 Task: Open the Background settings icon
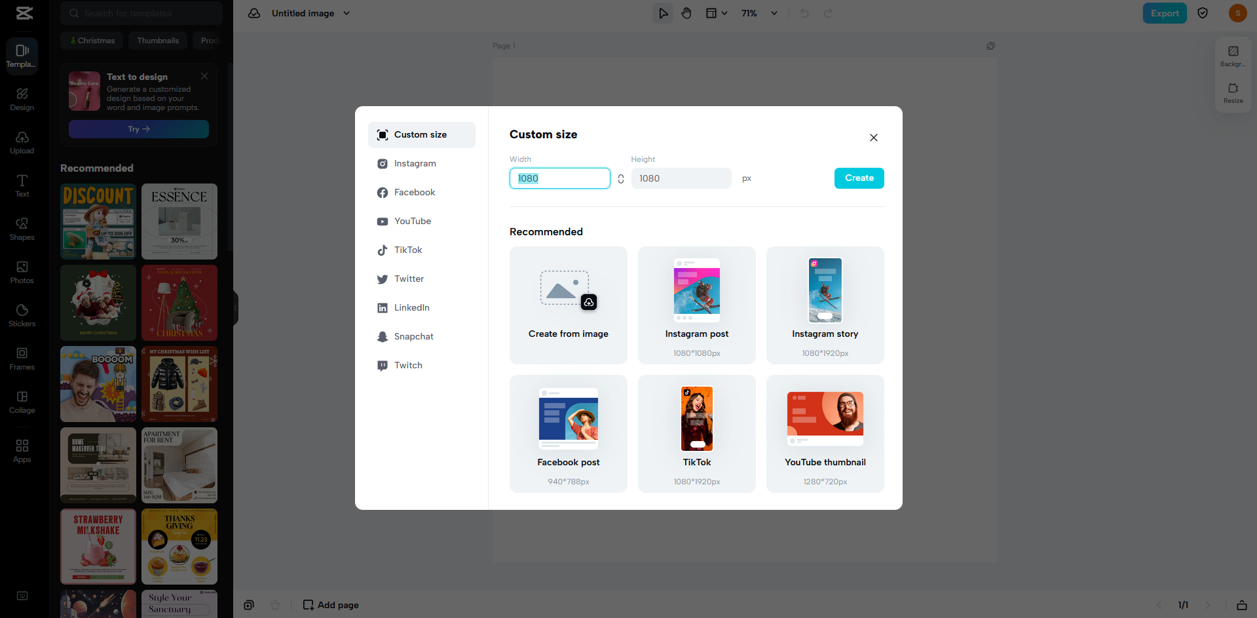[1233, 56]
